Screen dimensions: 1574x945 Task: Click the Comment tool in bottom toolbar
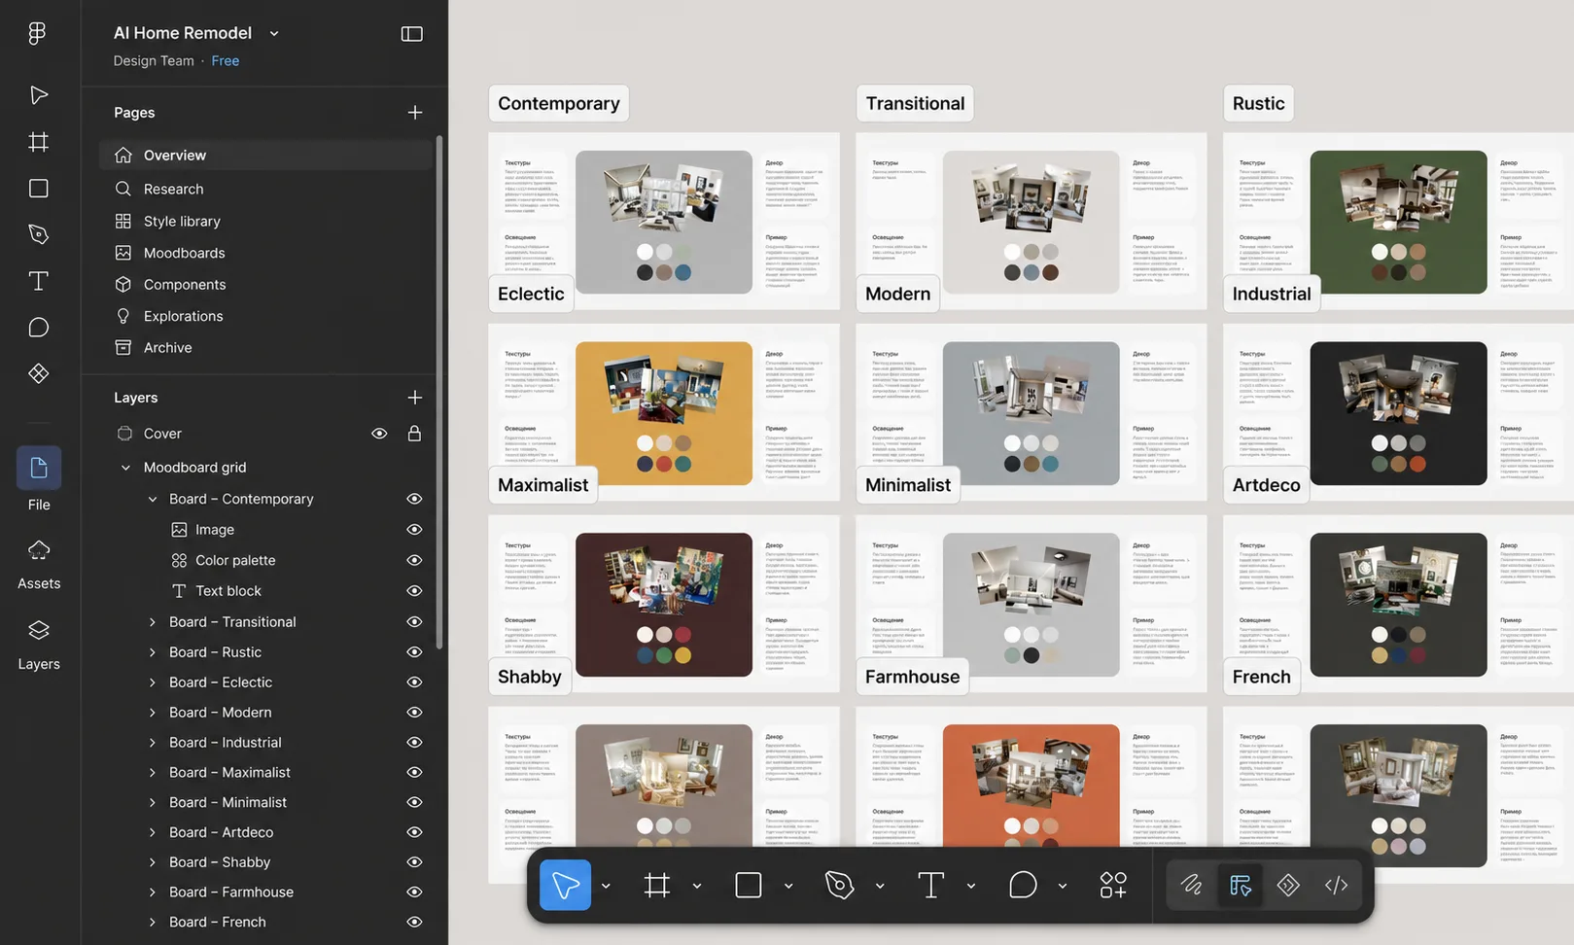[x=1023, y=885]
